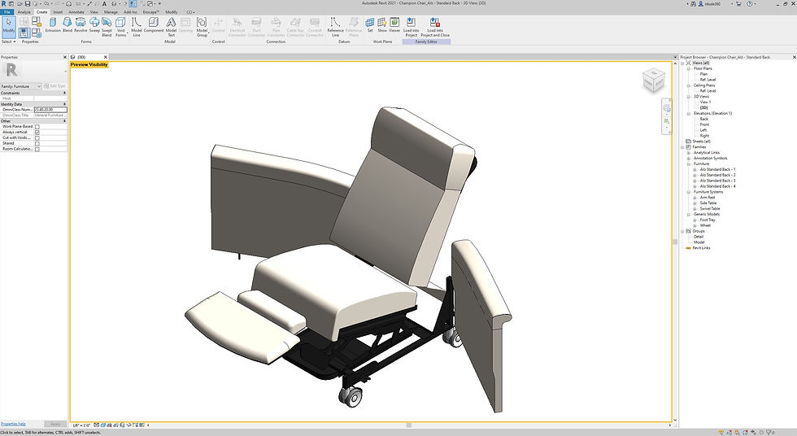The image size is (797, 436).
Task: Click the Apply button in Properties
Action: click(55, 424)
